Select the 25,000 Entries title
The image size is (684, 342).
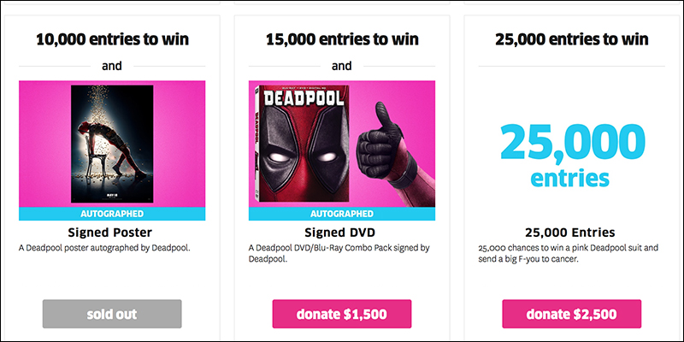coord(569,232)
